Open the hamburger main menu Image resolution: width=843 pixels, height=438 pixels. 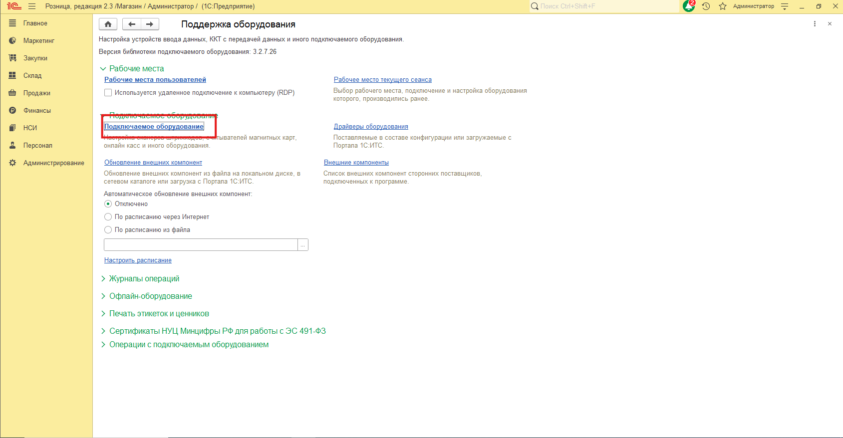click(x=32, y=6)
